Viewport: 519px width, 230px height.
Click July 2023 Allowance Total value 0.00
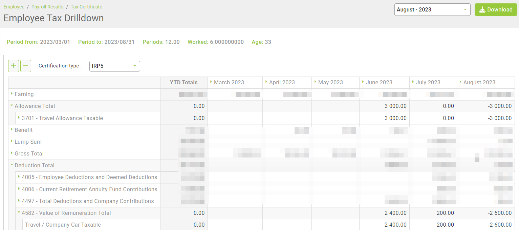coord(448,106)
